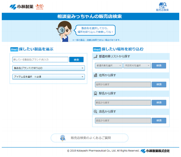Click the 相談室みっちゃんの販売店検索 title banner
The width and height of the screenshot is (181, 157).
[90, 17]
